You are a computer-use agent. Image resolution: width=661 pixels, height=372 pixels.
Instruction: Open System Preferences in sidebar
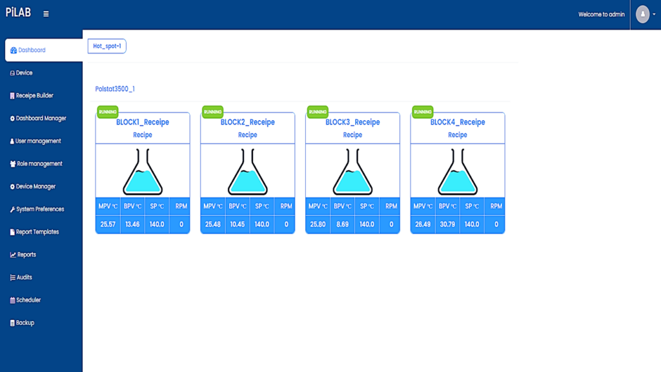point(40,209)
